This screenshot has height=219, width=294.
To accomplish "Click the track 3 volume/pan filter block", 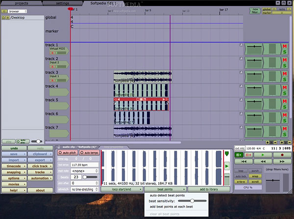I will (x=254, y=76).
